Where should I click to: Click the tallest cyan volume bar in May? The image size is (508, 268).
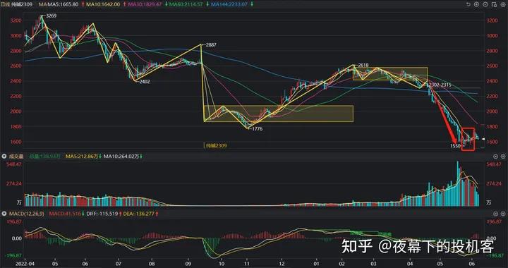pyautogui.click(x=458, y=183)
